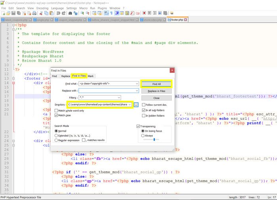The width and height of the screenshot is (277, 200).
Task: Enable In hidden folders checkbox
Action: 144,116
